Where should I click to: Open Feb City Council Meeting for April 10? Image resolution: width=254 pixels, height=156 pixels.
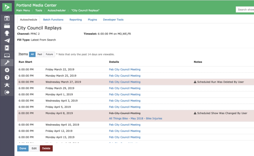pyautogui.click(x=125, y=125)
